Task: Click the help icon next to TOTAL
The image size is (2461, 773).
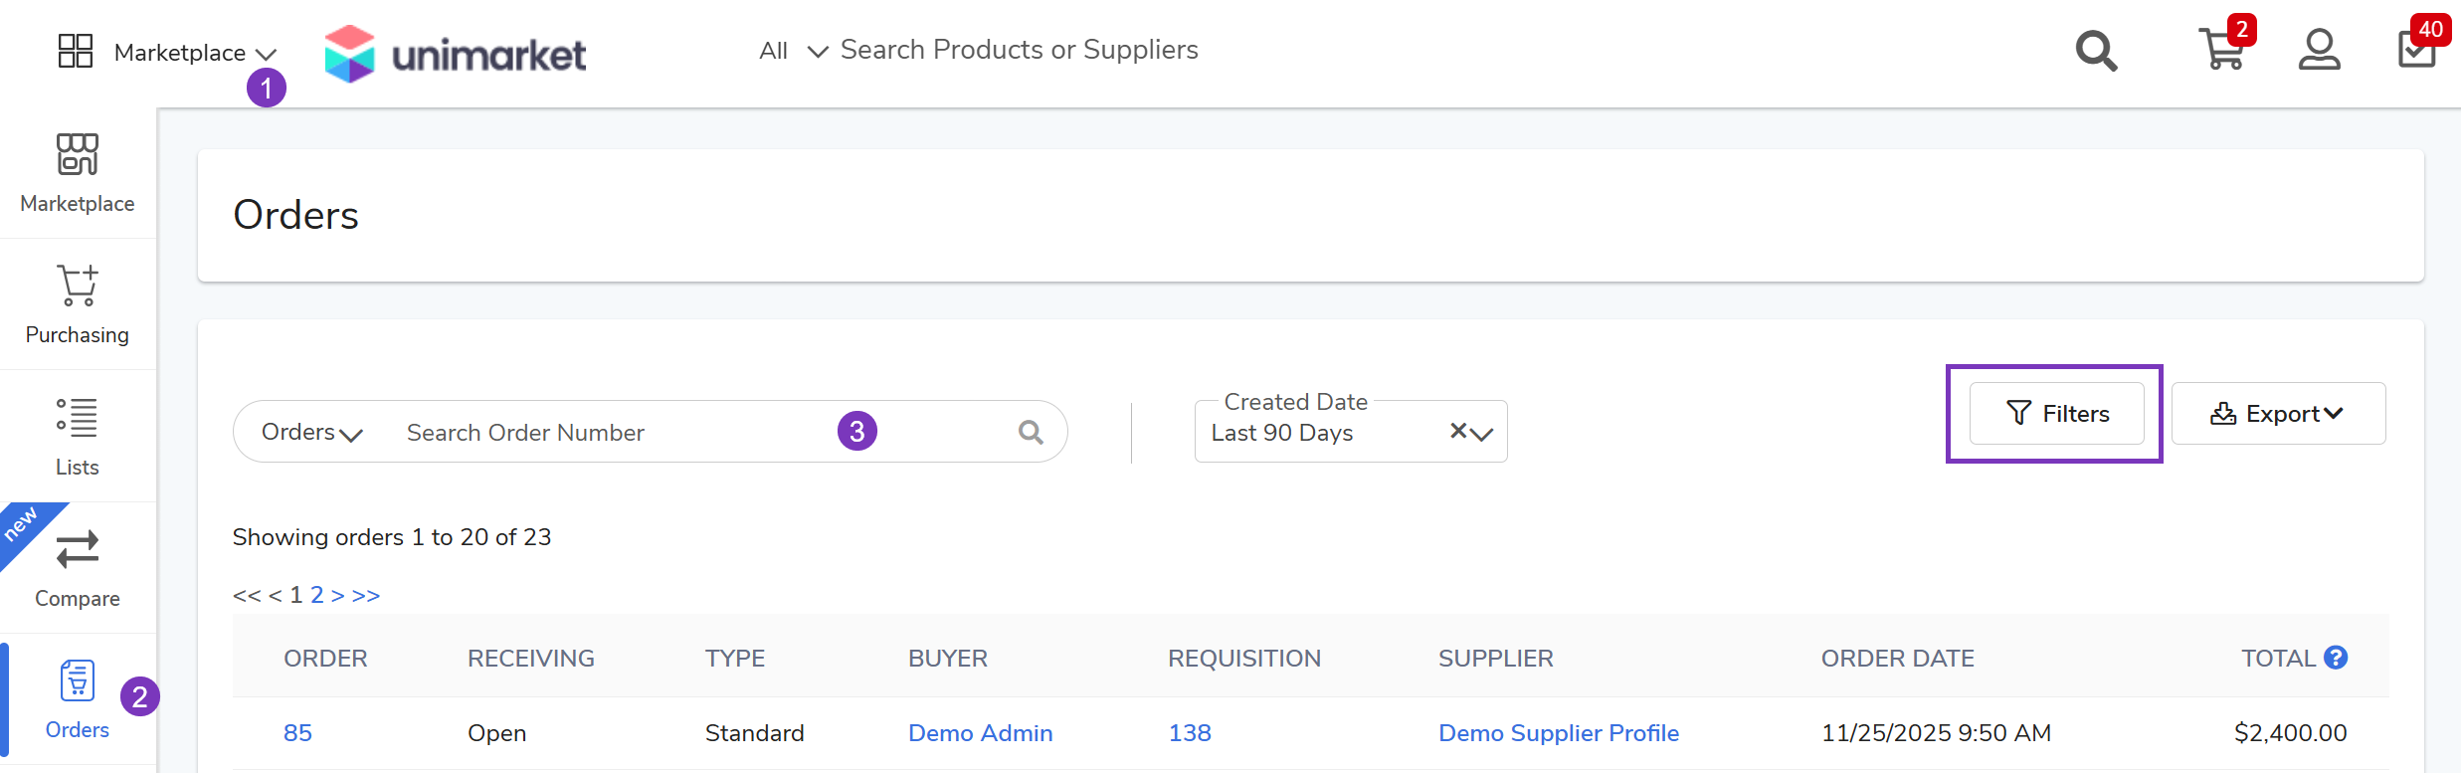Action: 2336,658
